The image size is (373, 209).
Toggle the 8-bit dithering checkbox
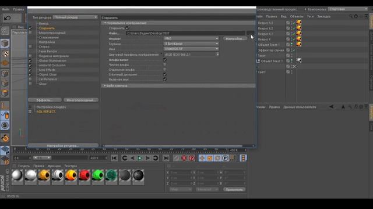click(x=165, y=74)
